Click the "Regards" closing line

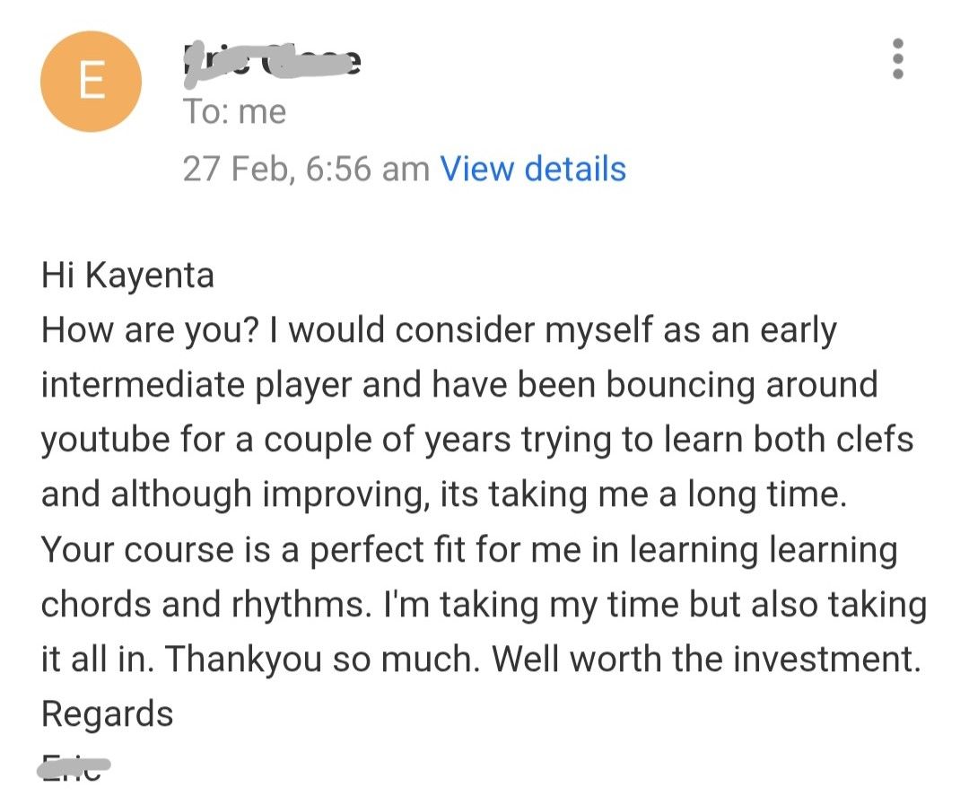107,714
